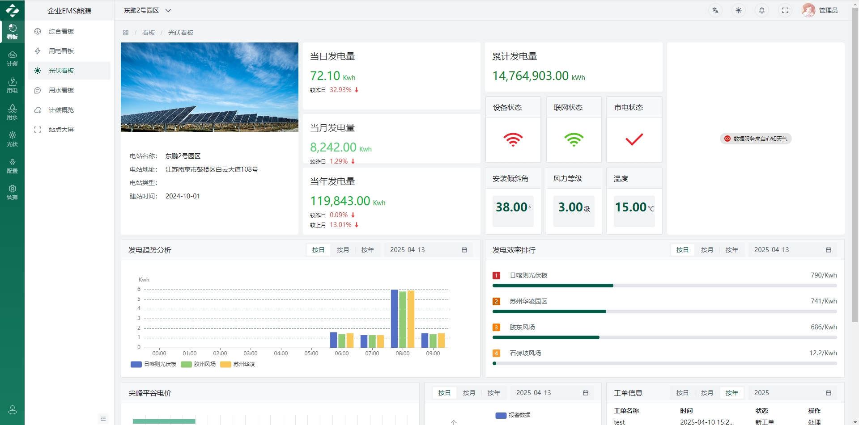The height and width of the screenshot is (425, 859).
Task: Open the 配置 sidebar section
Action: (12, 166)
